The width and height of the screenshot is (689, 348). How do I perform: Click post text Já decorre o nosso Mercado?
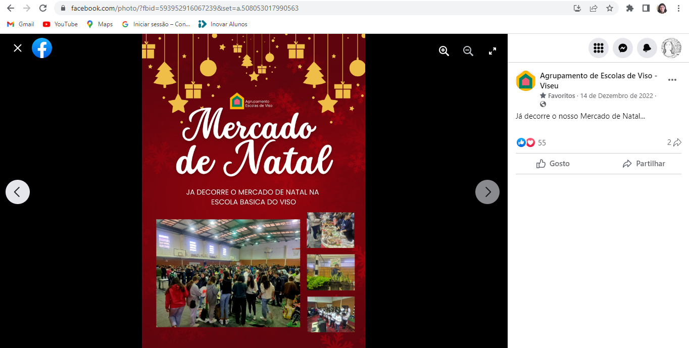580,116
